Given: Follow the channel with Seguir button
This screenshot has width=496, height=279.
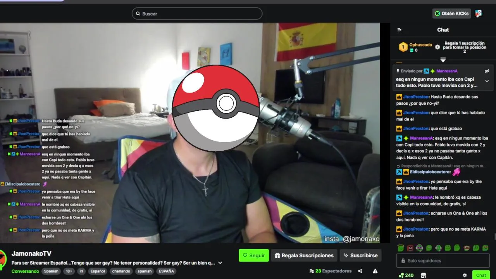Looking at the screenshot, I should (x=254, y=255).
